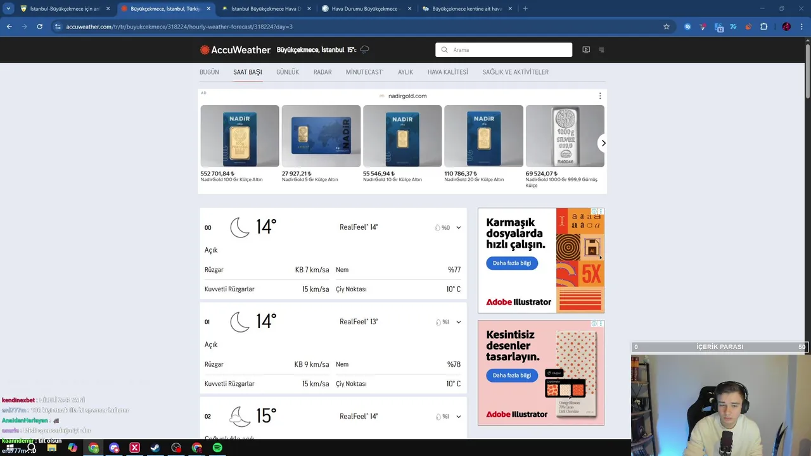Open the tab search dropdown
Image resolution: width=811 pixels, height=456 pixels.
point(8,9)
